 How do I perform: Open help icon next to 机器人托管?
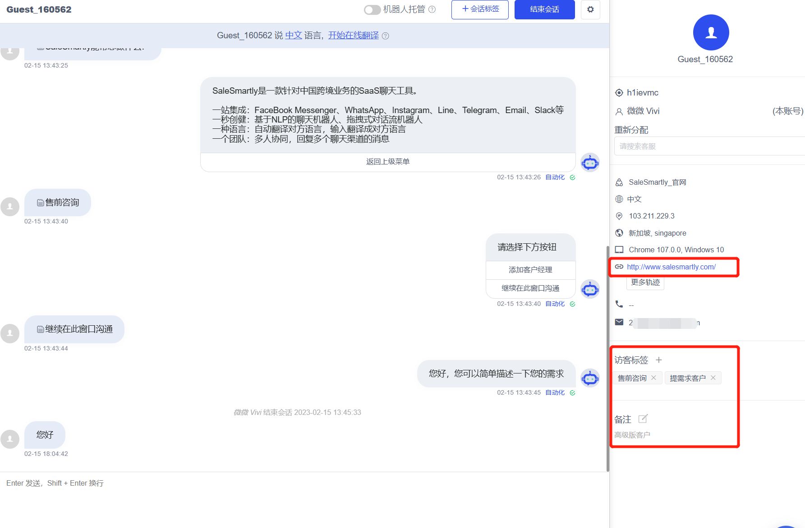[432, 9]
